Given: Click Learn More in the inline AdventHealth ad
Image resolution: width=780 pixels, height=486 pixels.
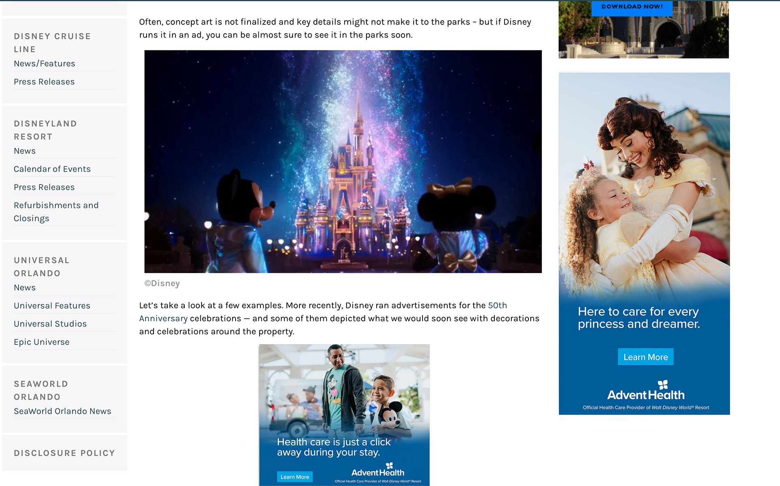Looking at the screenshot, I should (295, 477).
